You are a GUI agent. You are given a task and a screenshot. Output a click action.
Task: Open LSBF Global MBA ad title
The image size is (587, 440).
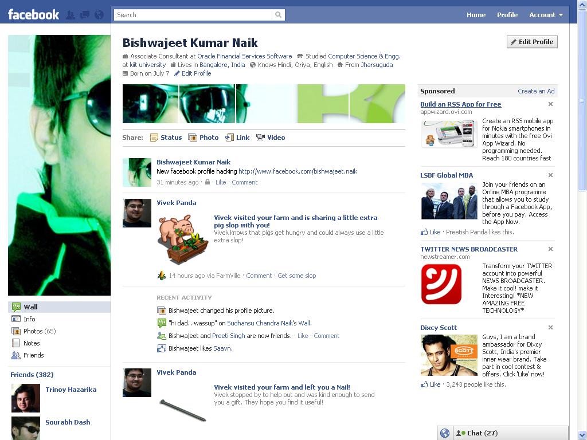coord(447,175)
